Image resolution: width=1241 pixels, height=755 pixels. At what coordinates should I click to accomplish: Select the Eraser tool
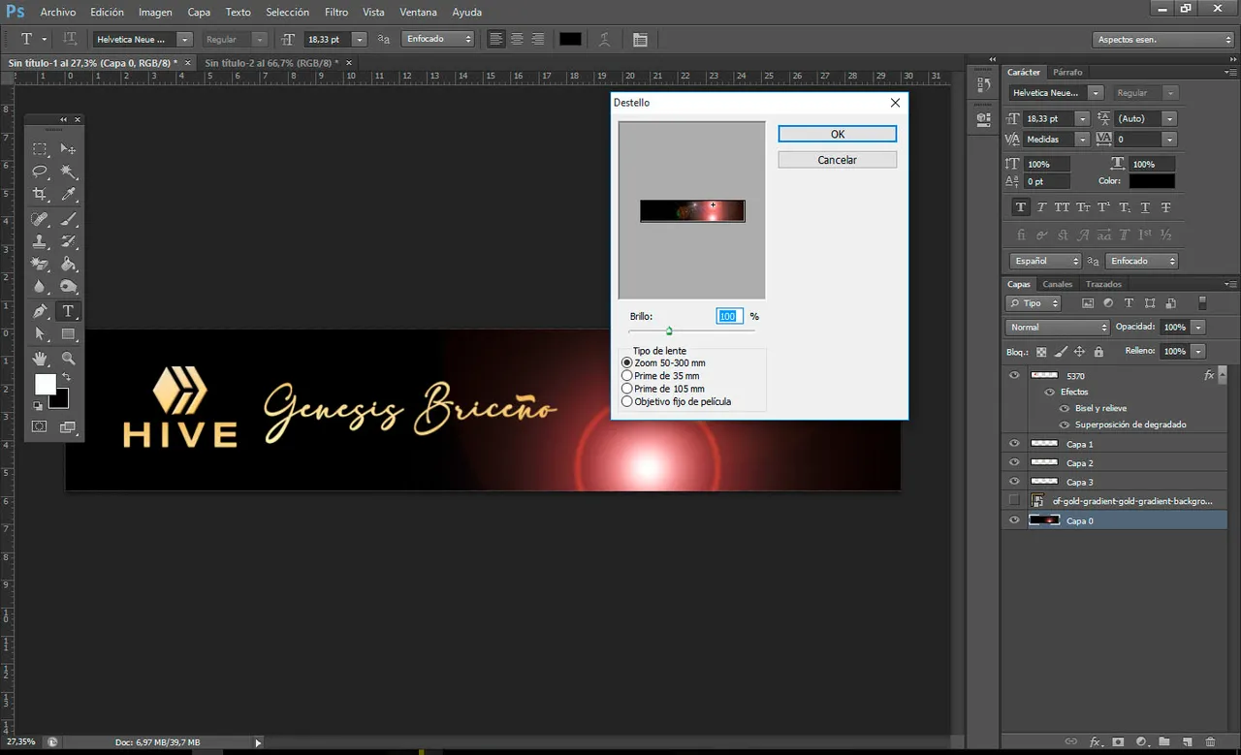(x=40, y=264)
